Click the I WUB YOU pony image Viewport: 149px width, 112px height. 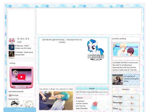click(95, 50)
